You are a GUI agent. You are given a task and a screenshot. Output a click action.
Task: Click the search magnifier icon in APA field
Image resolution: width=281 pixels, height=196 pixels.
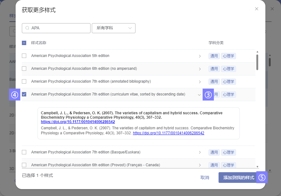tap(27, 28)
